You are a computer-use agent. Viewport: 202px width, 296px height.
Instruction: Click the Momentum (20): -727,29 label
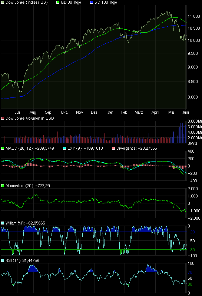coord(28,186)
